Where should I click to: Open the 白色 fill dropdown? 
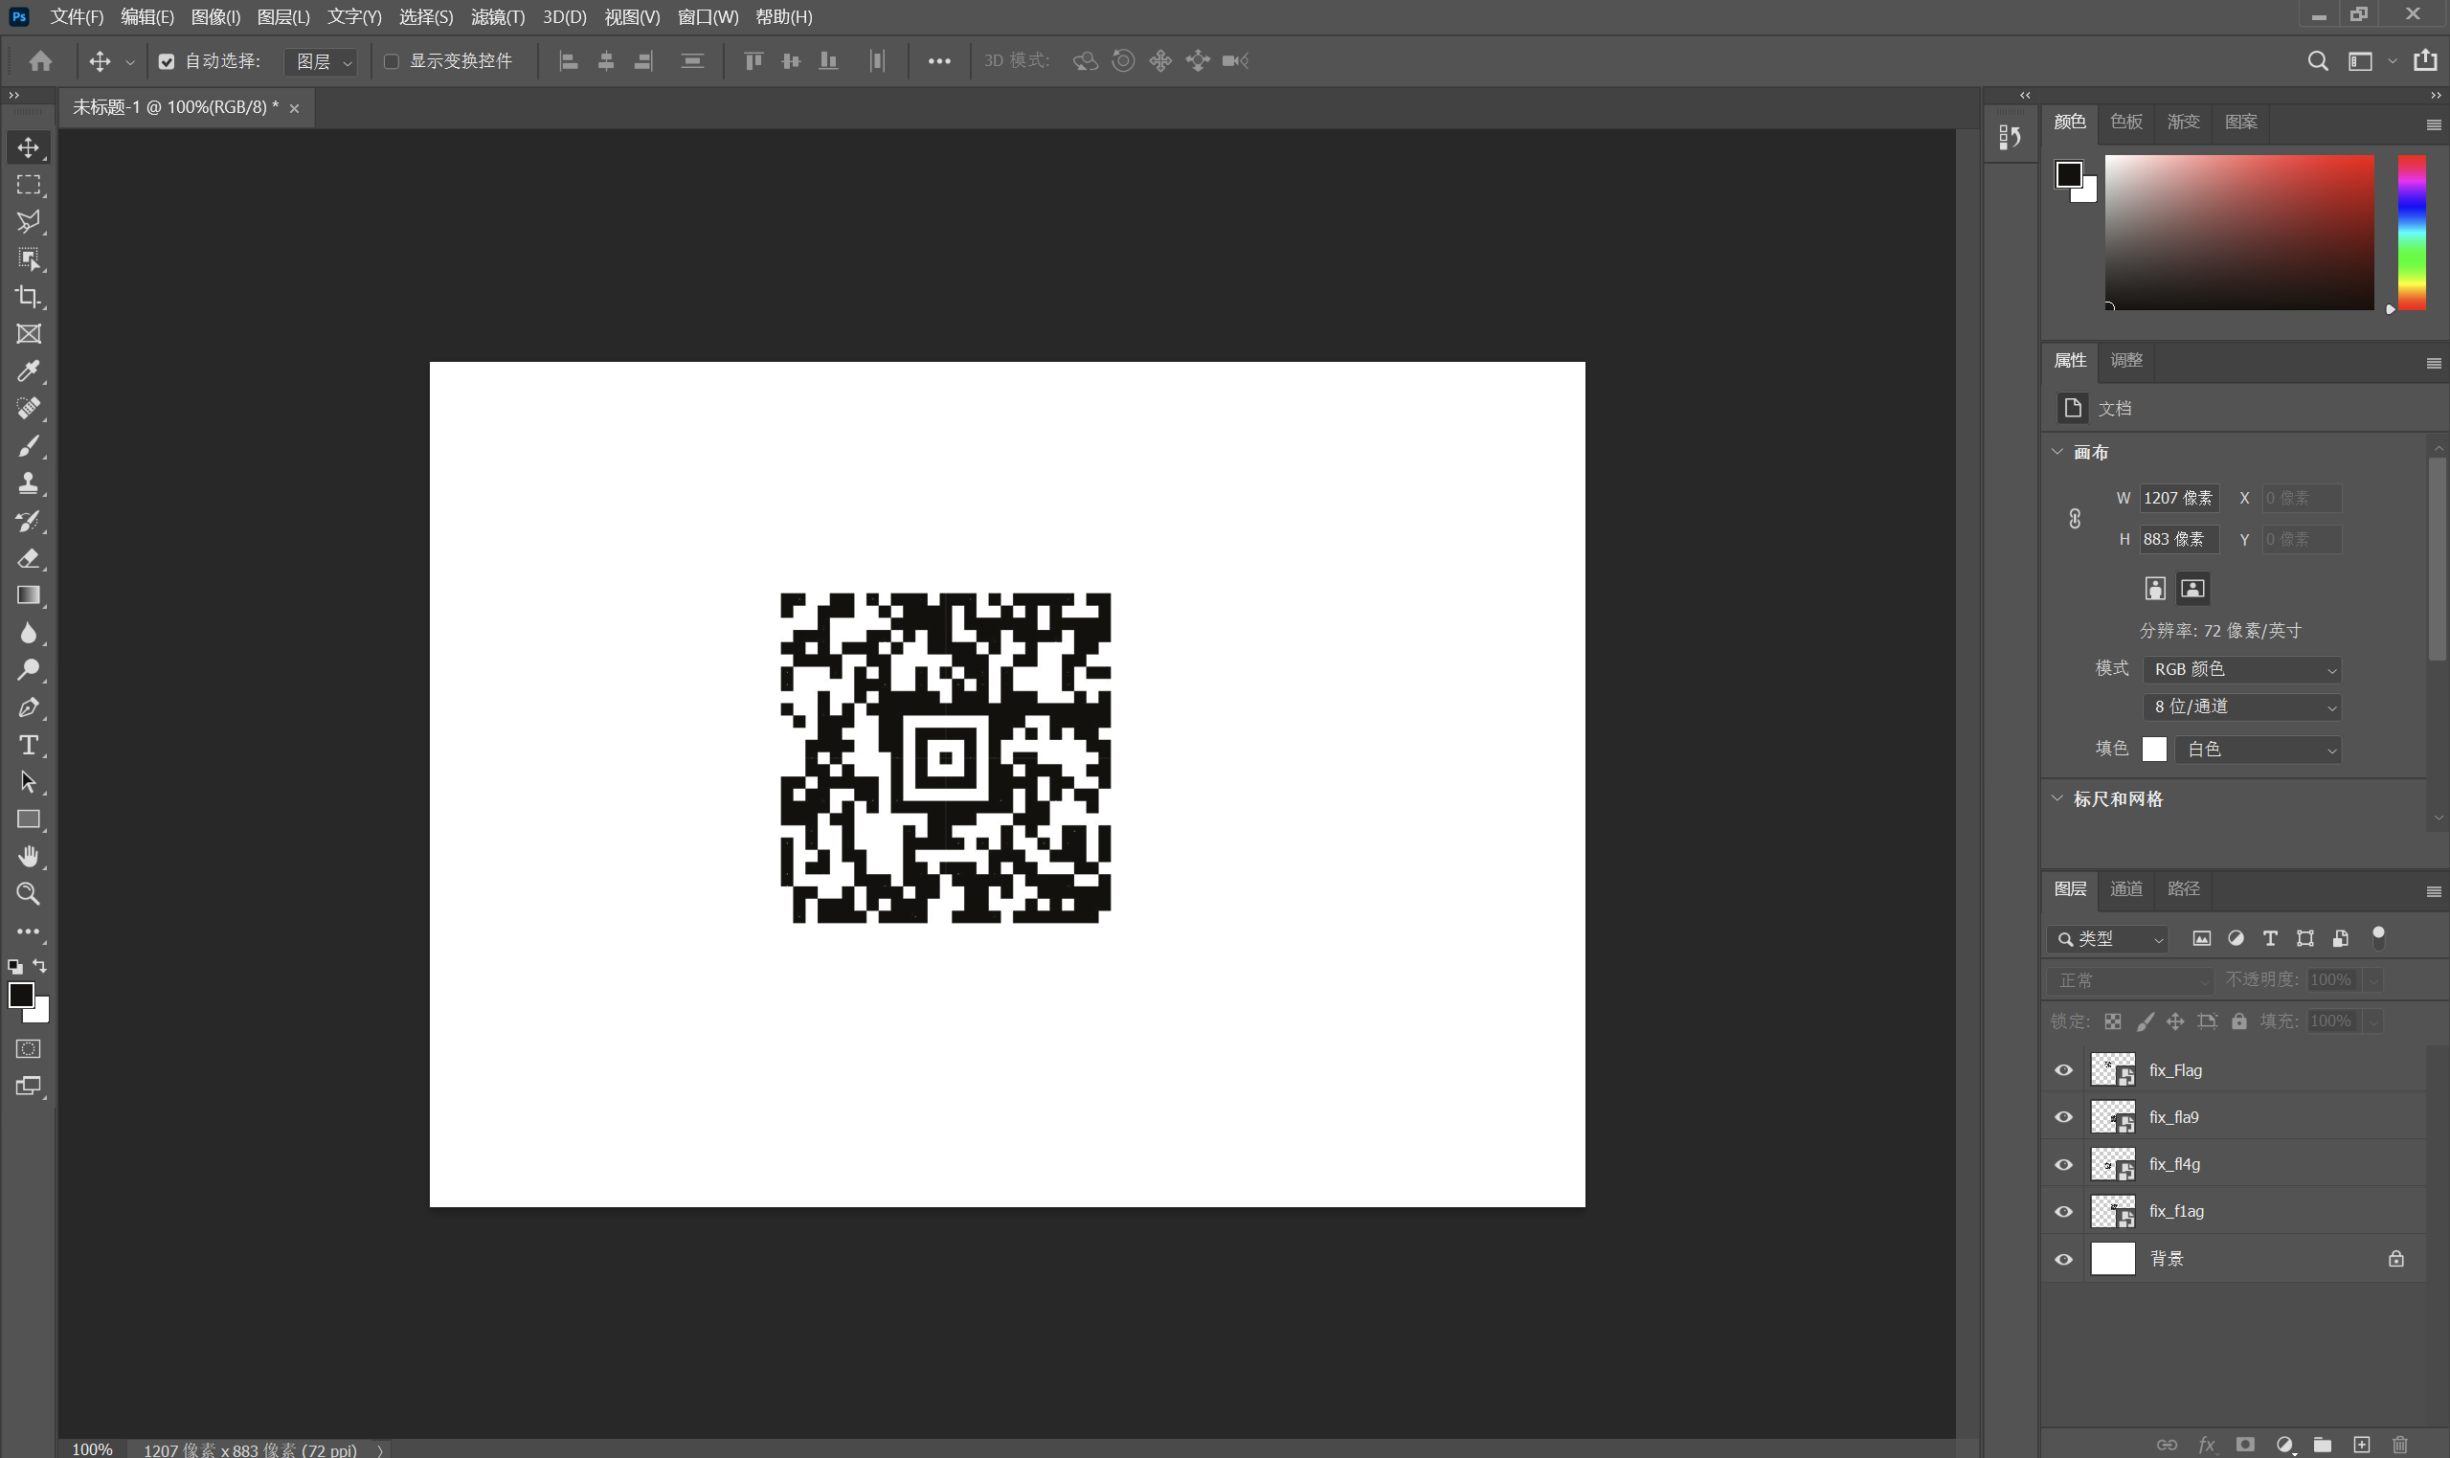click(x=2258, y=749)
